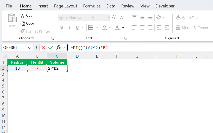Align text left
213x133 pixels.
pos(134,28)
